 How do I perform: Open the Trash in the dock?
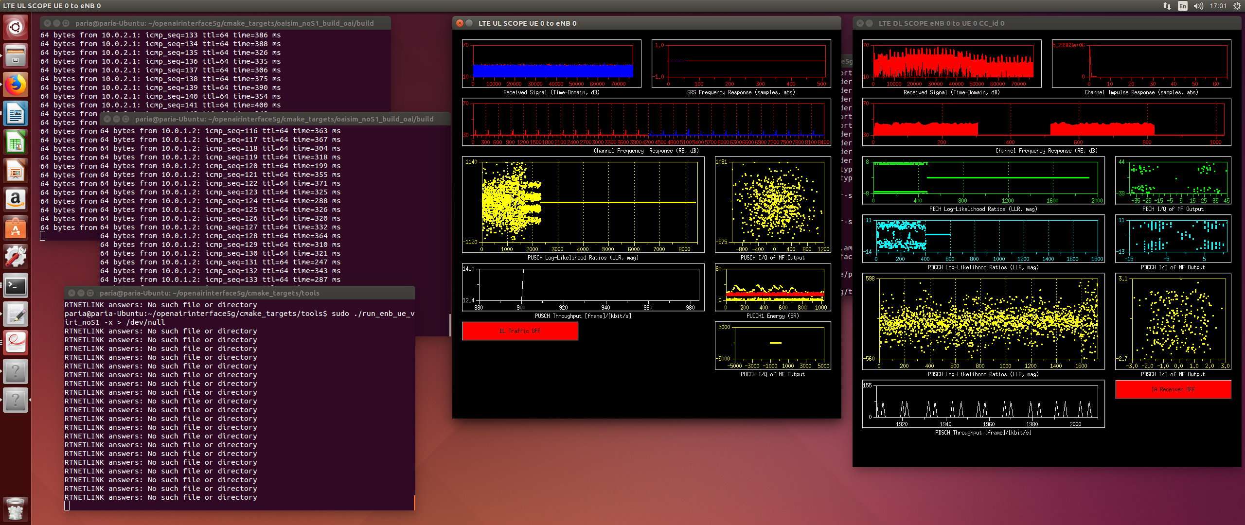point(16,509)
